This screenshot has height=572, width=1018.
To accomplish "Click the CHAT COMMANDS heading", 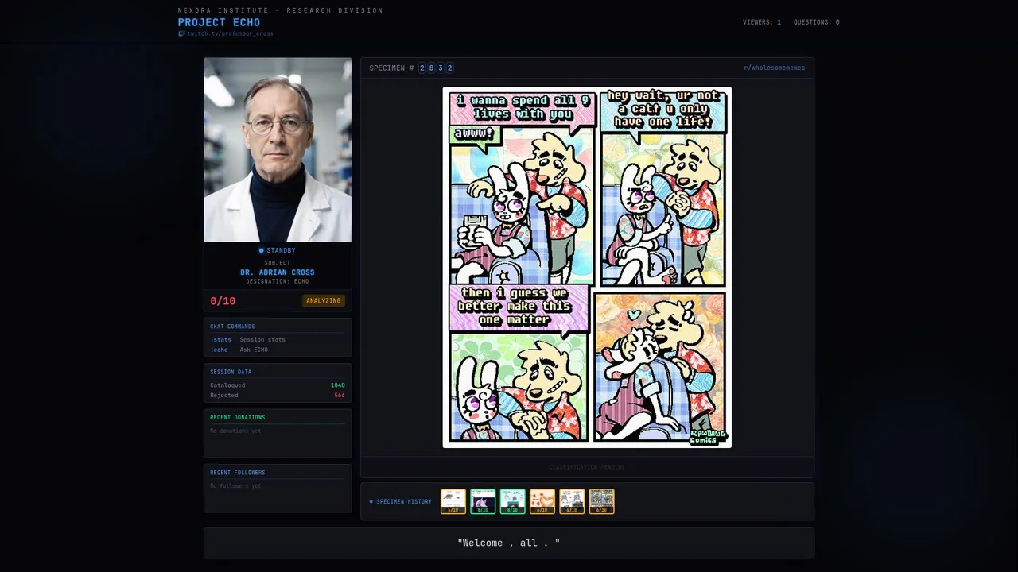I will tap(232, 327).
